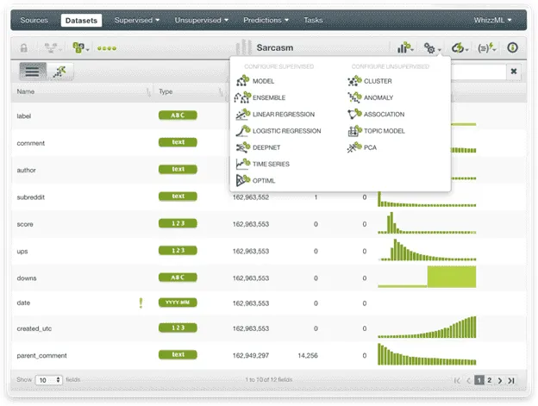The height and width of the screenshot is (406, 538).
Task: Select DEEPNET option
Action: point(258,147)
